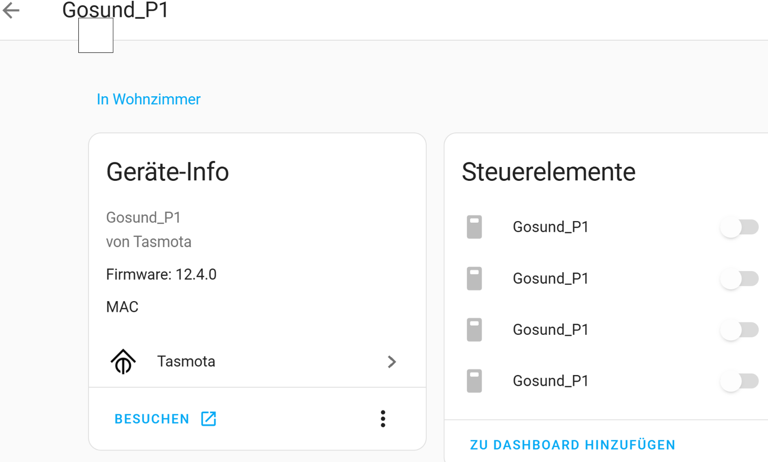Turn on the first Gosund_P1 toggle
The width and height of the screenshot is (768, 462).
pyautogui.click(x=739, y=227)
